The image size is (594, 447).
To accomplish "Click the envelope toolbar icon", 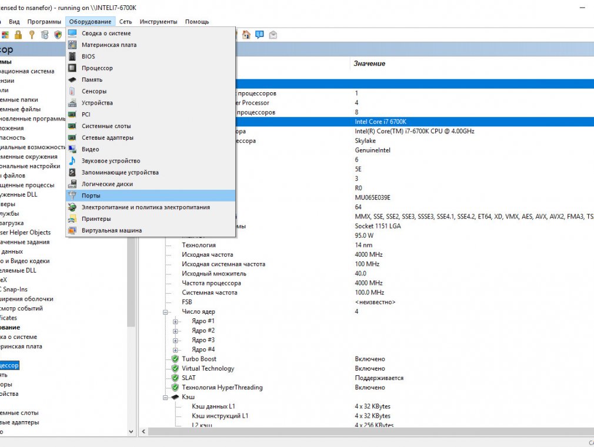I will tap(273, 35).
